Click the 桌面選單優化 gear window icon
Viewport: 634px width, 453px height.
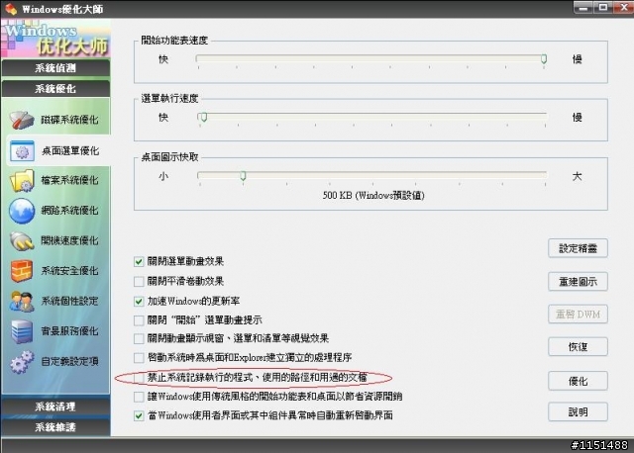[22, 151]
